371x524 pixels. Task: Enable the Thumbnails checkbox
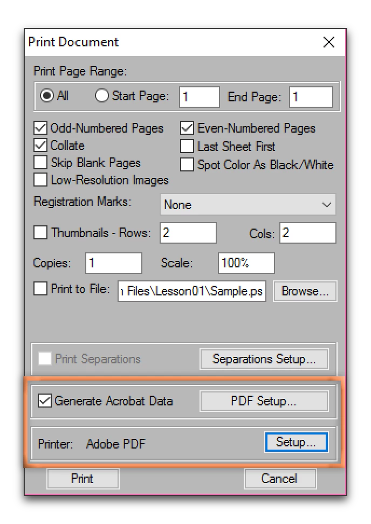click(40, 232)
